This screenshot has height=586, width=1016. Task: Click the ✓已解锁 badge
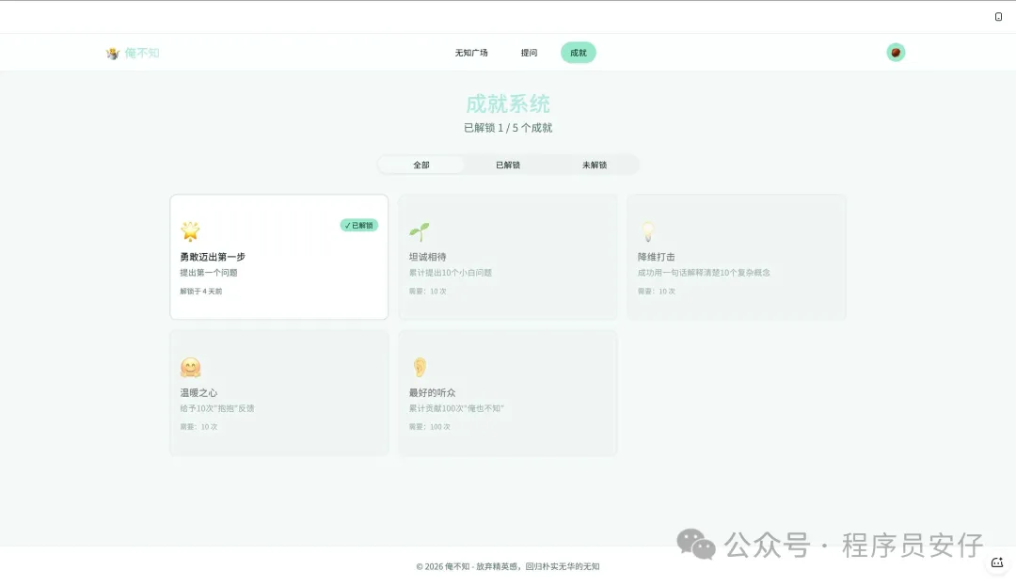click(359, 226)
